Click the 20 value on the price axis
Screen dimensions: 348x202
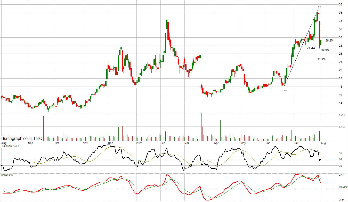point(341,78)
